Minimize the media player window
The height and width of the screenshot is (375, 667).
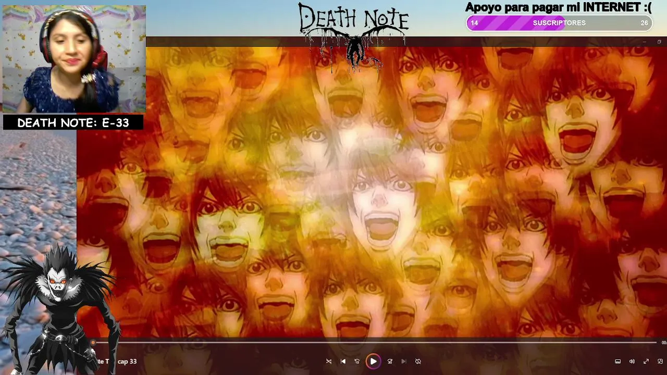[645, 42]
